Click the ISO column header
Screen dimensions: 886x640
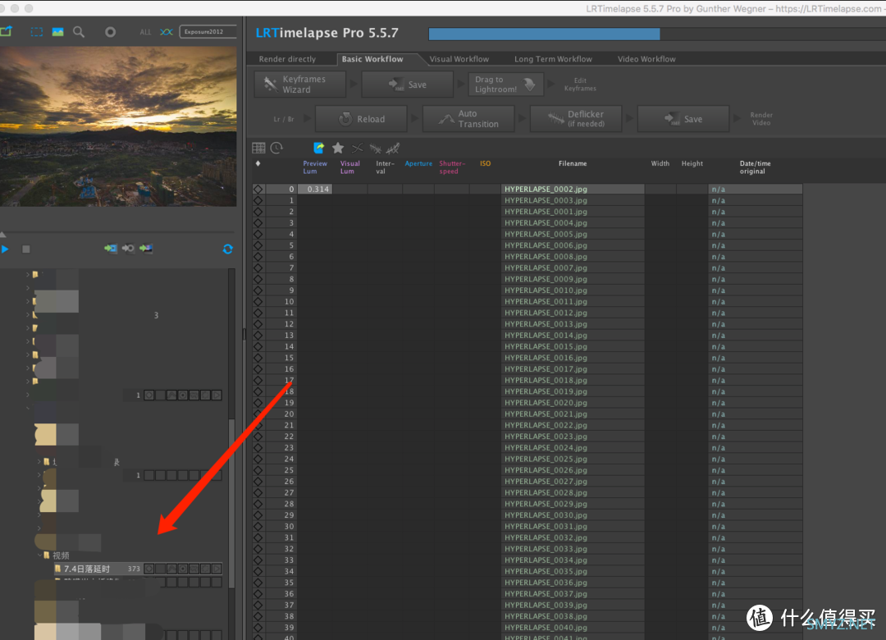pos(486,163)
